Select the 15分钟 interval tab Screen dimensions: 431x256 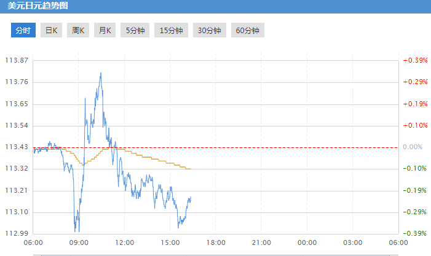tap(172, 31)
